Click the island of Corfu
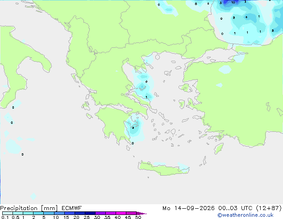 [x=75, y=77]
